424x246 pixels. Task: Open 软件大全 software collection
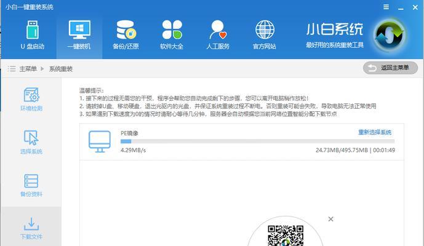172,35
